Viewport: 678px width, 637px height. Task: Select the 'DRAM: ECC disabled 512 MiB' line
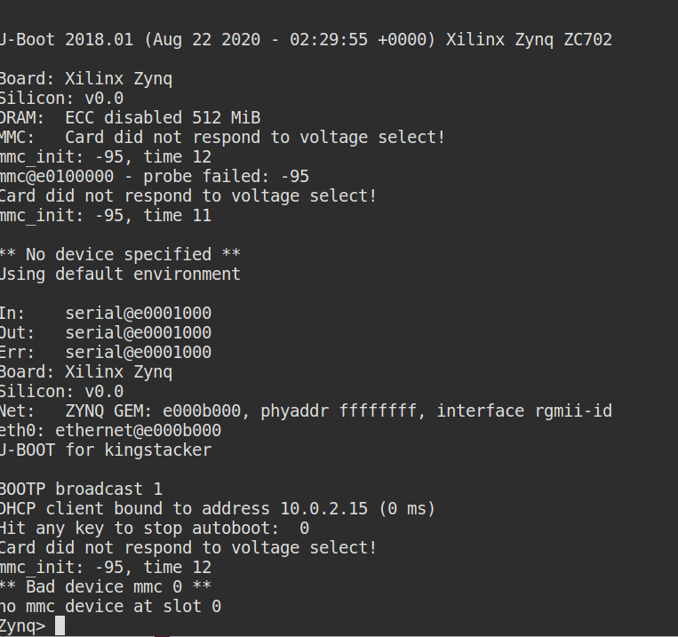[x=130, y=117]
